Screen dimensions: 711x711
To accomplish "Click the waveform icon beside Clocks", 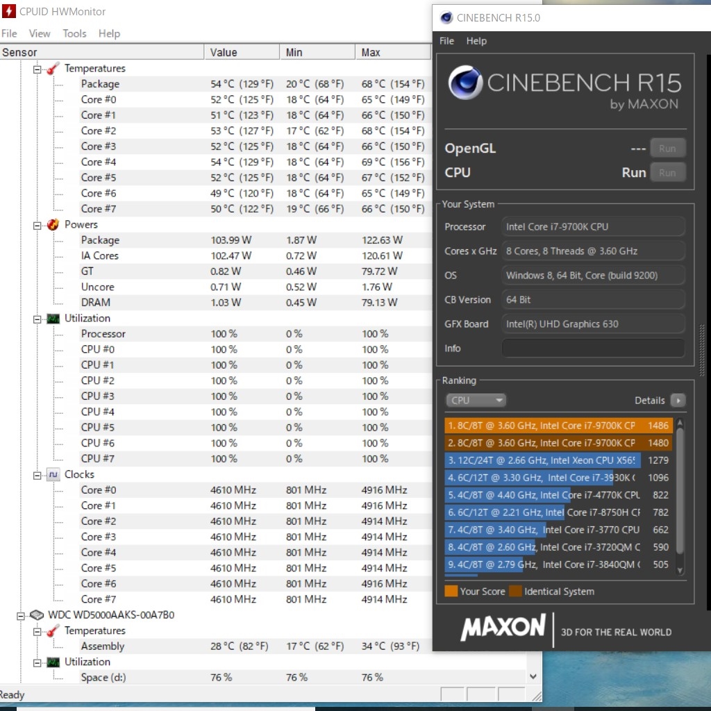I will click(53, 475).
